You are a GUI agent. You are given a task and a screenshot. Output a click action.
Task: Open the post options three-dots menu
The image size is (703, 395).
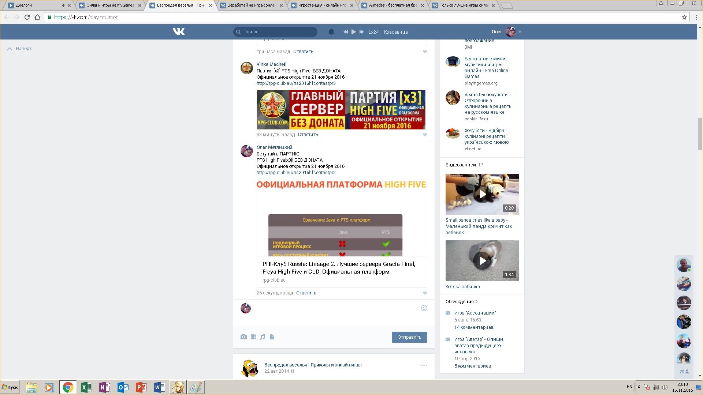point(424,365)
